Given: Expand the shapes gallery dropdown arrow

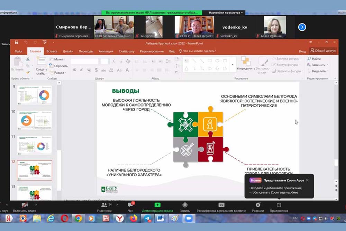Looking at the screenshot, I should (232, 65).
